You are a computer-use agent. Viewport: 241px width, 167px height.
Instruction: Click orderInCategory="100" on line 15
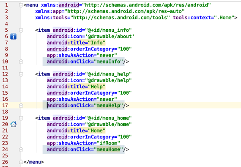click(x=101, y=93)
